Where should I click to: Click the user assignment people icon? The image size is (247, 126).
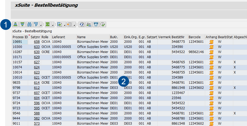click(89, 24)
